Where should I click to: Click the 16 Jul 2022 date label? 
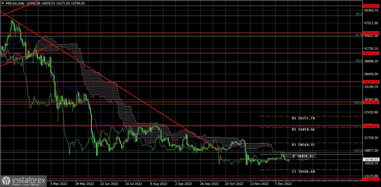coord(133,184)
